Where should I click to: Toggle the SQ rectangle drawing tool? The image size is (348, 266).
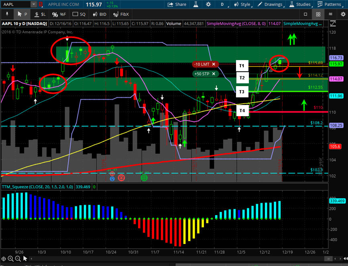point(79,14)
